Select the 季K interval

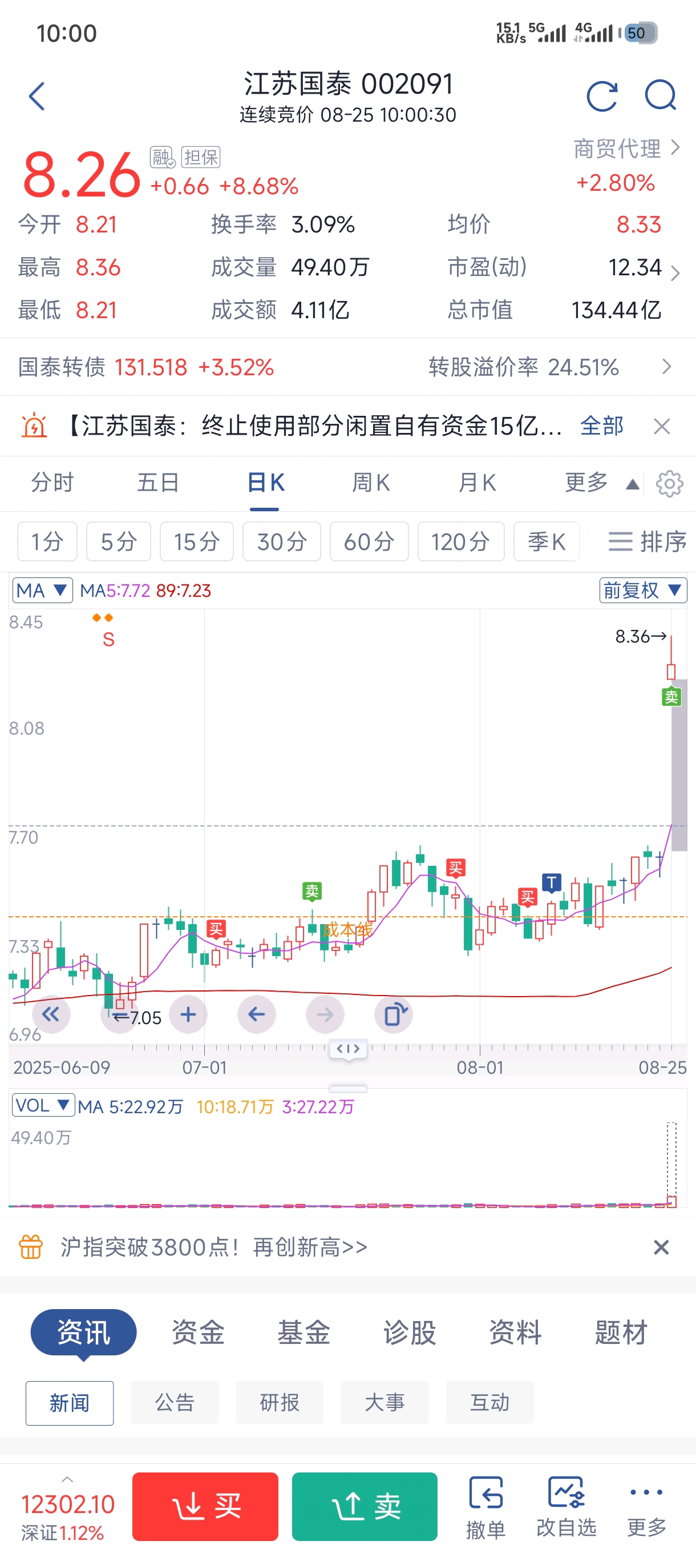pos(547,542)
